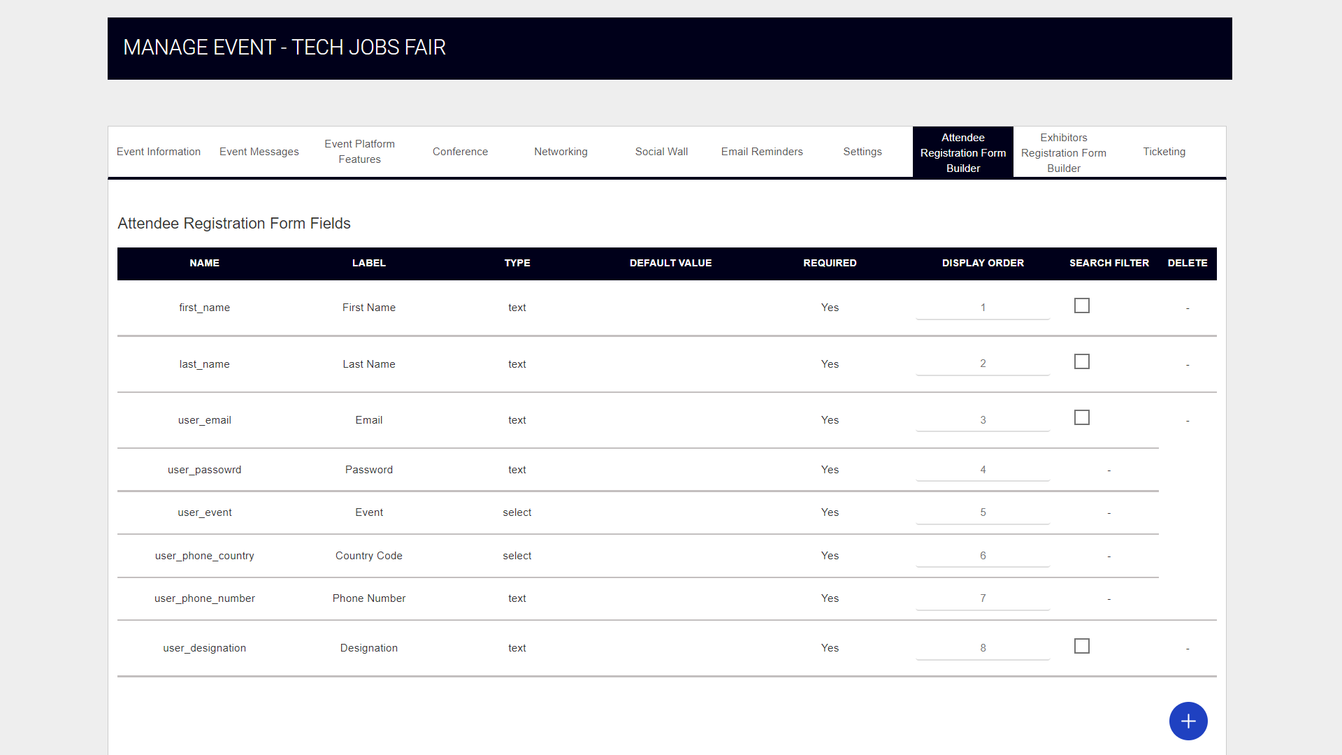The image size is (1342, 755).
Task: Edit display order field for user_phone_number
Action: click(983, 598)
